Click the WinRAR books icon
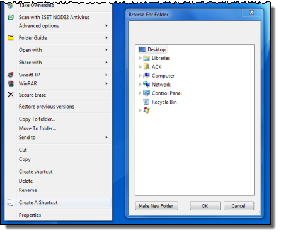Screen dimensions: 281x235 (11, 83)
